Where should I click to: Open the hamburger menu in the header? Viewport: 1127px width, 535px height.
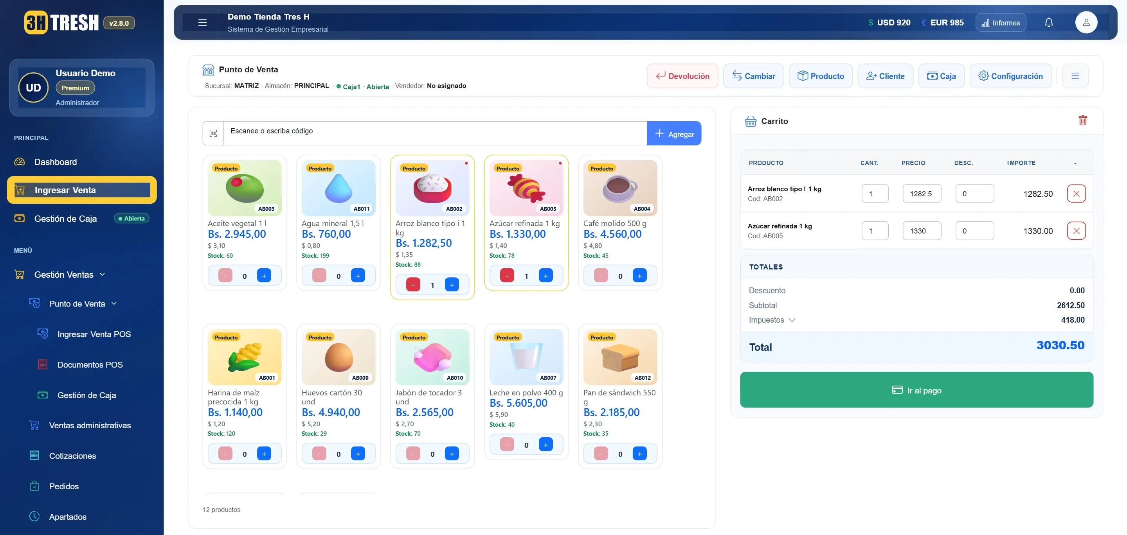(x=202, y=23)
